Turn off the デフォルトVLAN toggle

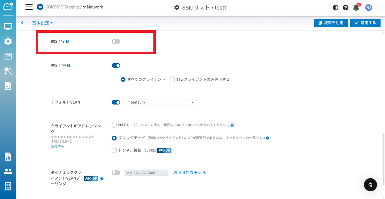(116, 102)
